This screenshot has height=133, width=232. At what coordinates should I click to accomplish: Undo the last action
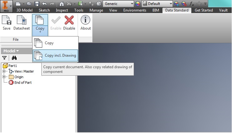pyautogui.click(x=44, y=4)
